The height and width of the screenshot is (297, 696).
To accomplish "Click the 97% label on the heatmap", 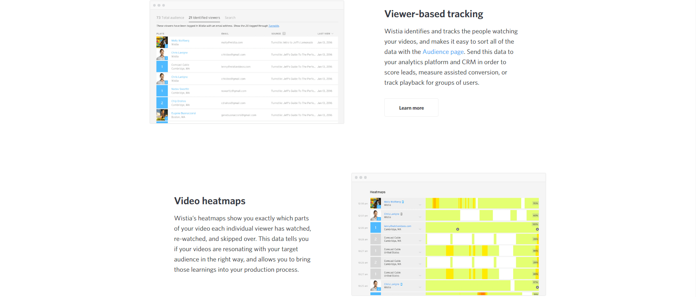I will (x=536, y=282).
